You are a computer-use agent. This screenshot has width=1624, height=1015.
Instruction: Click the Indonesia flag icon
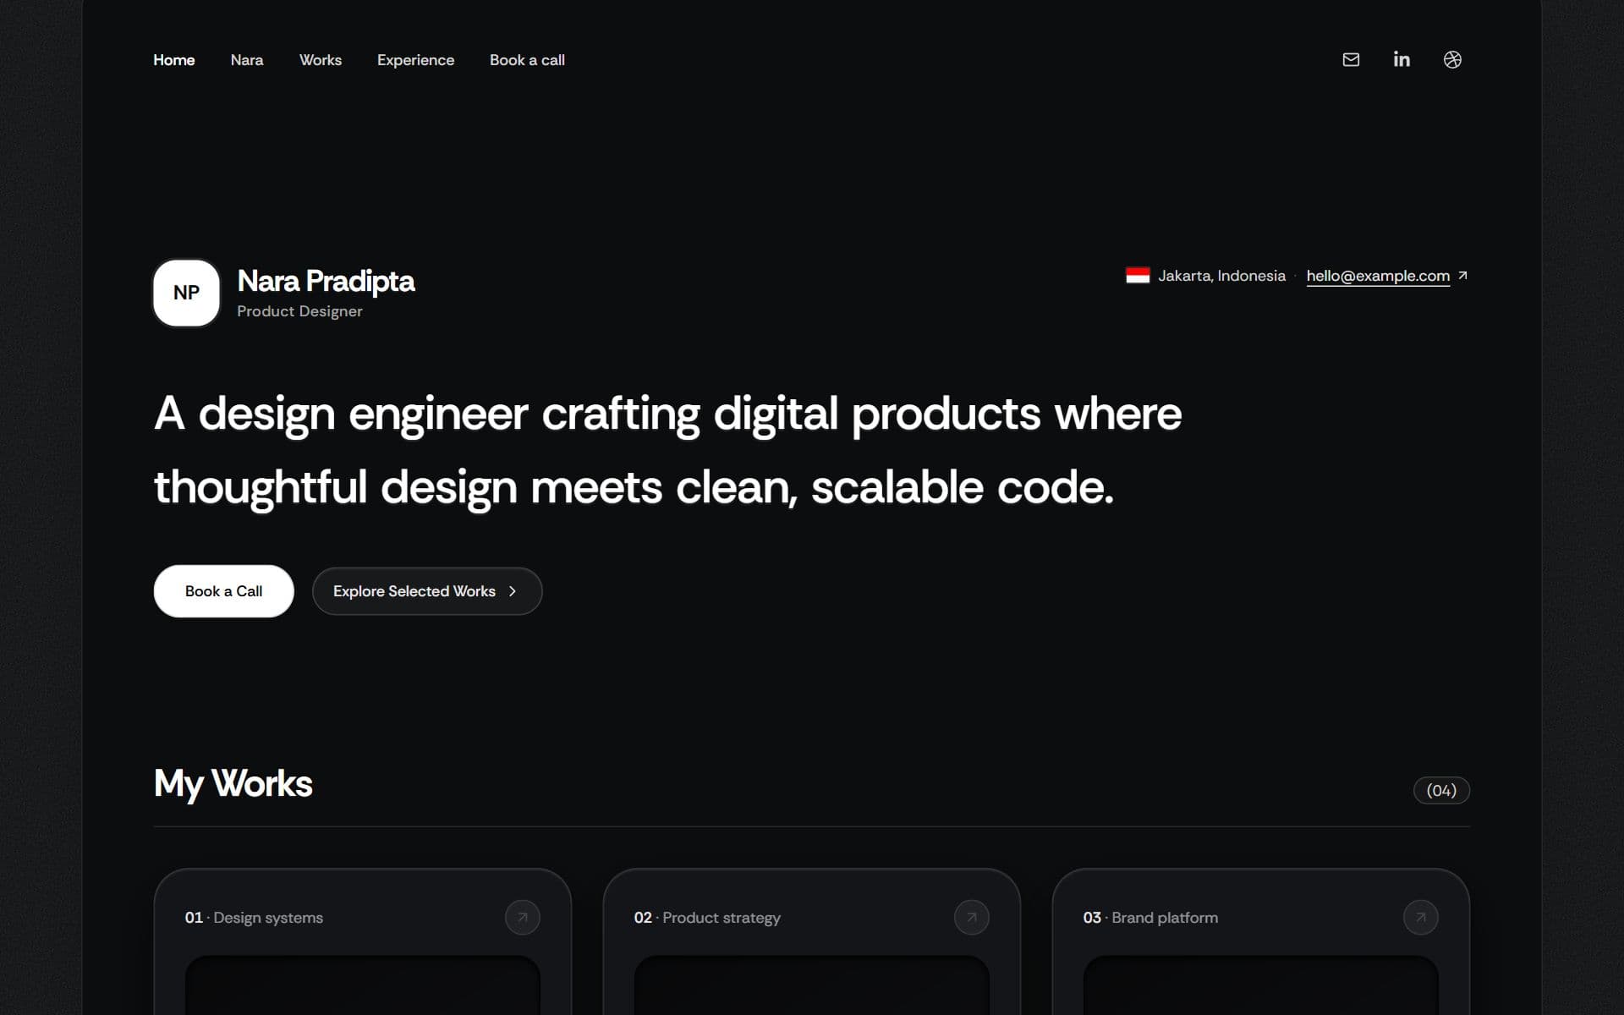(x=1138, y=275)
